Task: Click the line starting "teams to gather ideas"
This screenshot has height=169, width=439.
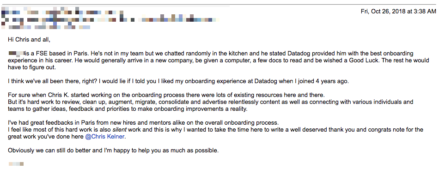Action: click(128, 109)
